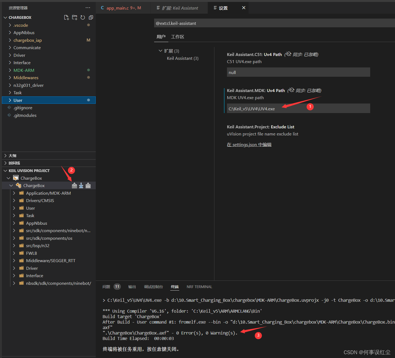
Task: Open the 输出 panel tab
Action: (x=132, y=287)
